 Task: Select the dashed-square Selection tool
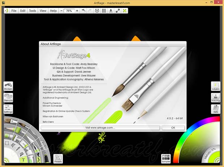(x=7, y=143)
